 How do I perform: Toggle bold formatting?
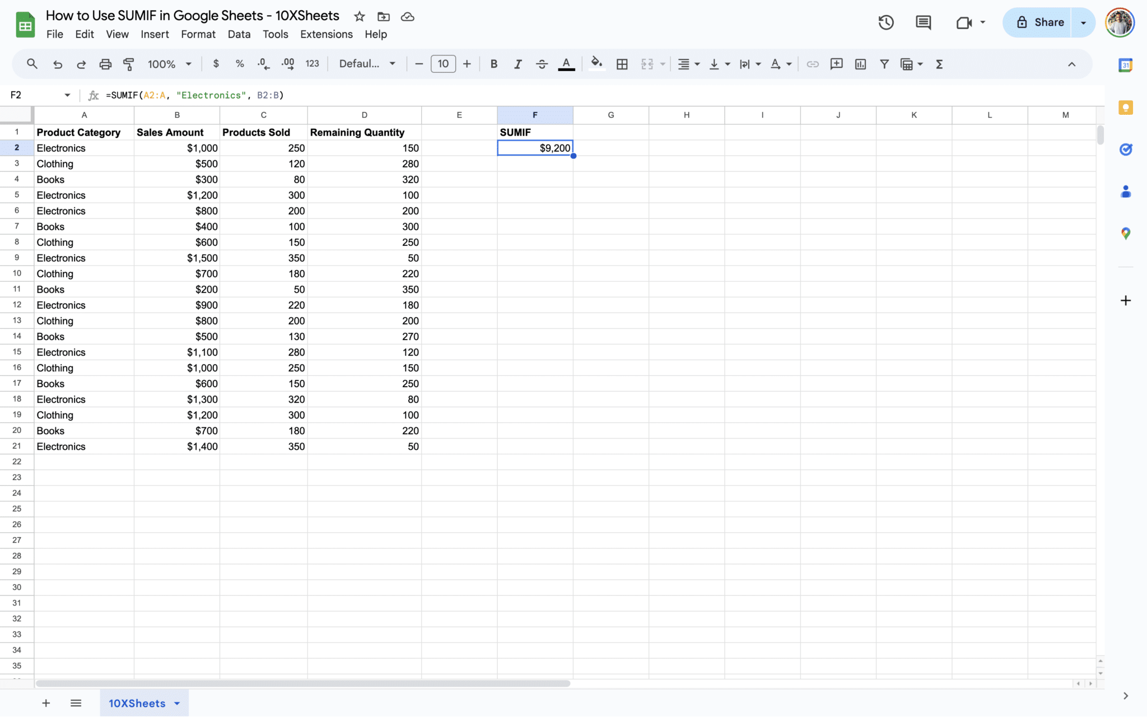[493, 64]
